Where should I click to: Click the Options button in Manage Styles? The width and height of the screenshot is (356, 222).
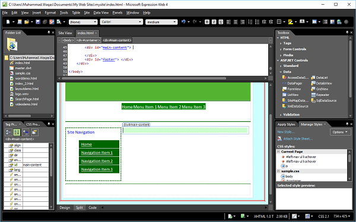pyautogui.click(x=340, y=132)
